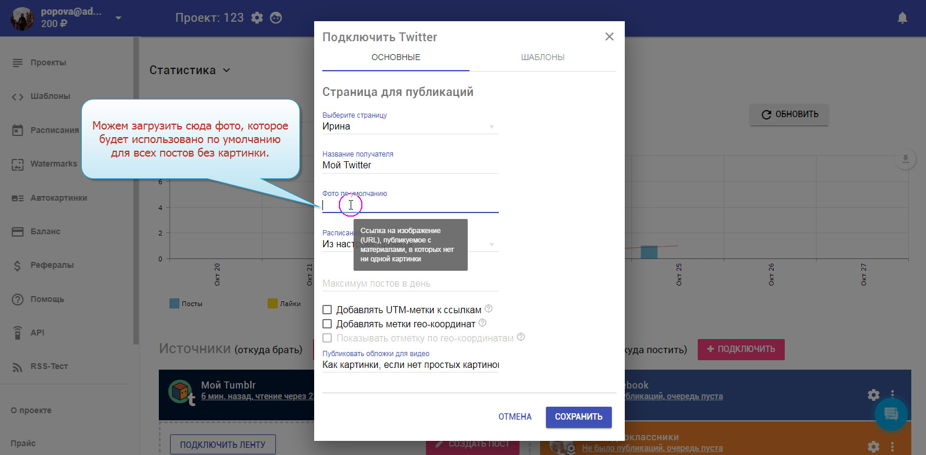926x455 pixels.
Task: Open Watermarks in the sidebar
Action: [54, 164]
